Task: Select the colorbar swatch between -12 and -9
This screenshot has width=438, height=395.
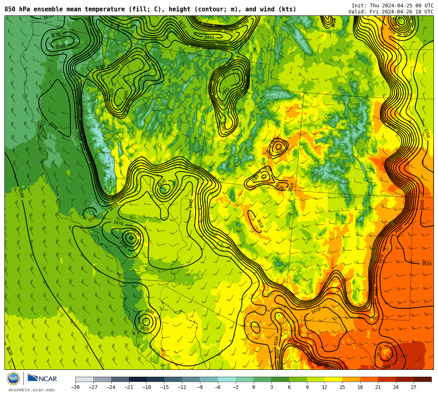Action: (x=191, y=379)
